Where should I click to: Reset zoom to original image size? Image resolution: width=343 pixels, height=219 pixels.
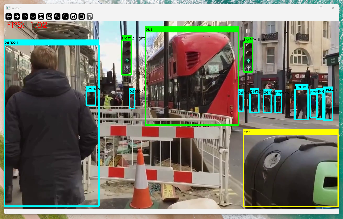(41, 16)
